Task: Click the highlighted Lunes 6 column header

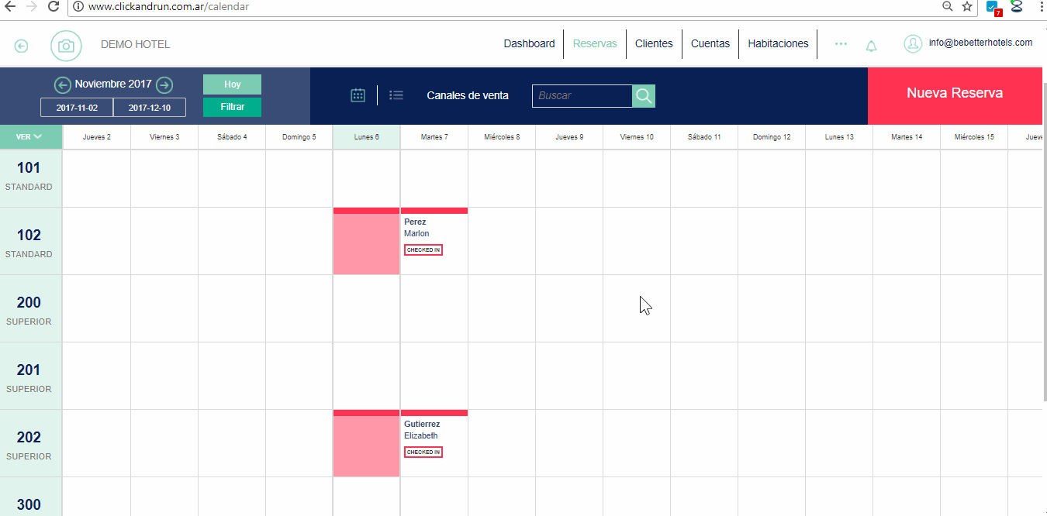Action: [367, 137]
